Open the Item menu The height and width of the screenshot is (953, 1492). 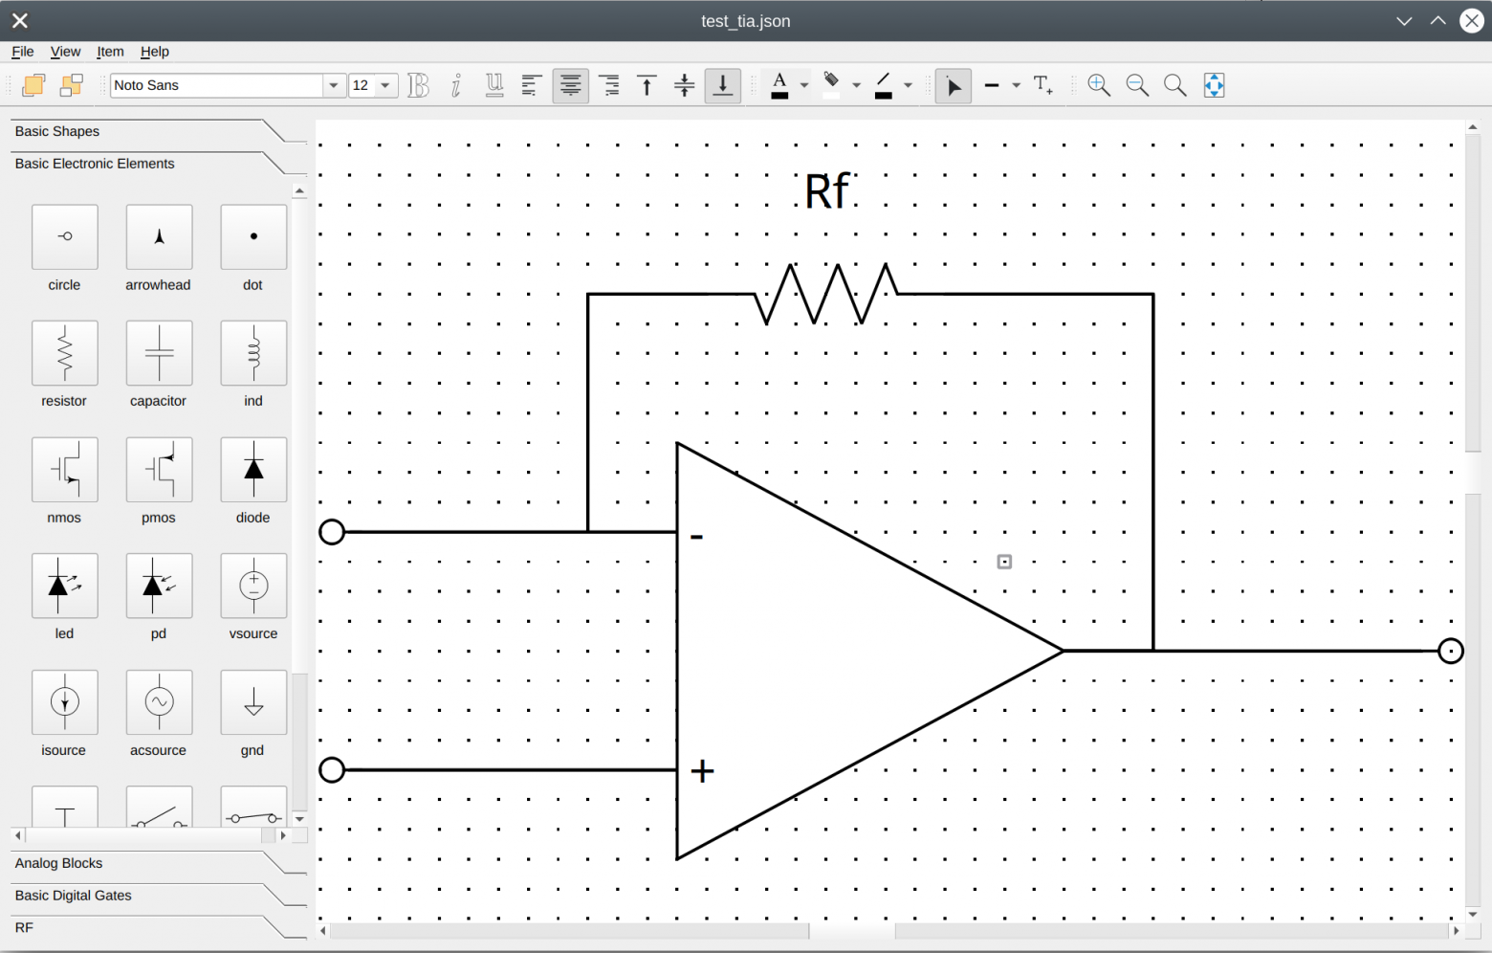coord(110,52)
